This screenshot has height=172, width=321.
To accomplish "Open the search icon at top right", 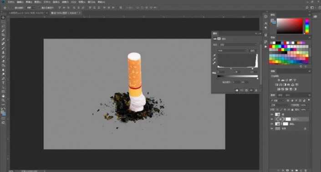I will point(307,8).
